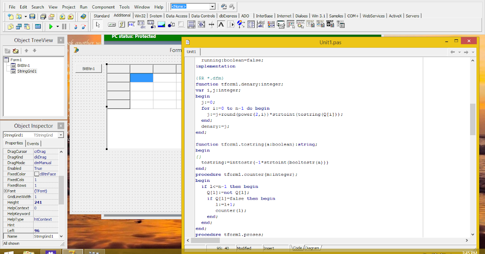Select the SpeedButton palette component
Image resolution: width=485 pixels, height=254 pixels.
pyautogui.click(x=122, y=25)
